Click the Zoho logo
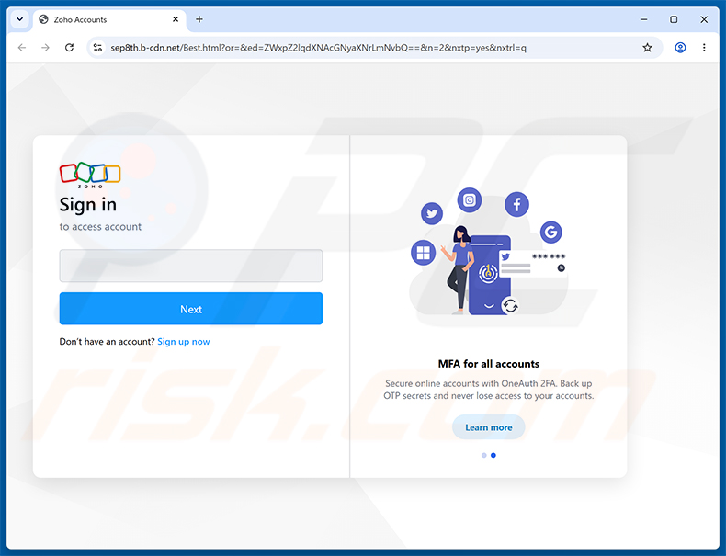Screen dimensions: 726x556 pyautogui.click(x=90, y=175)
